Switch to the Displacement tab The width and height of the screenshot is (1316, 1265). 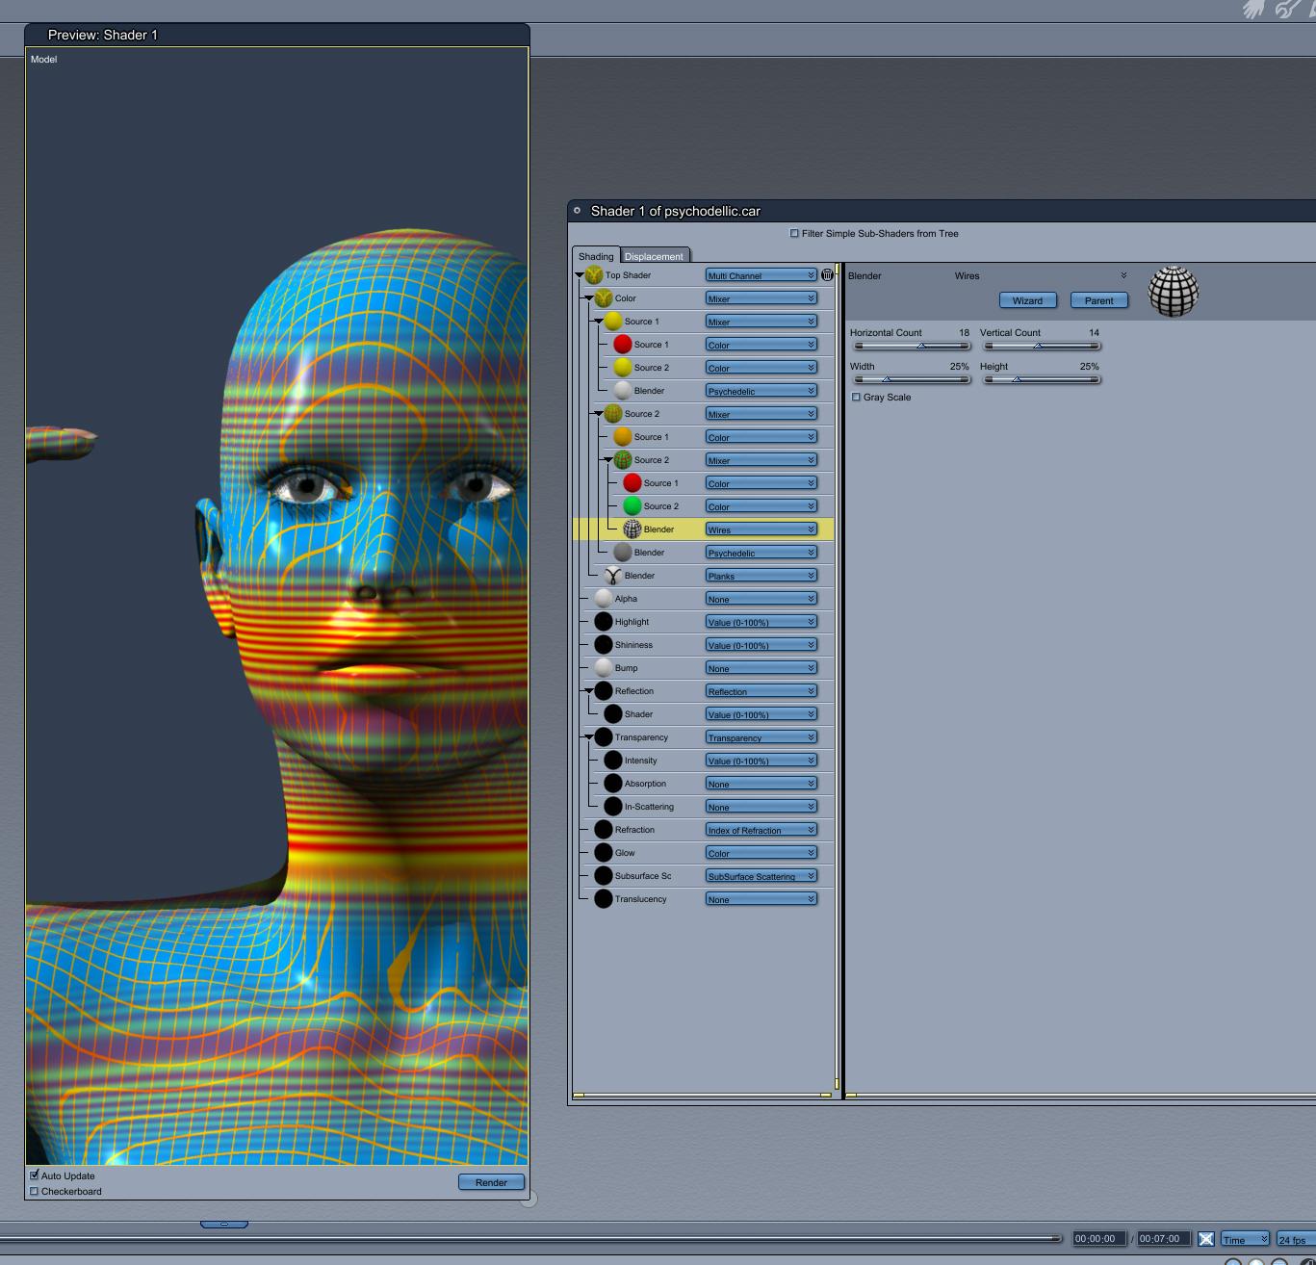click(x=654, y=256)
